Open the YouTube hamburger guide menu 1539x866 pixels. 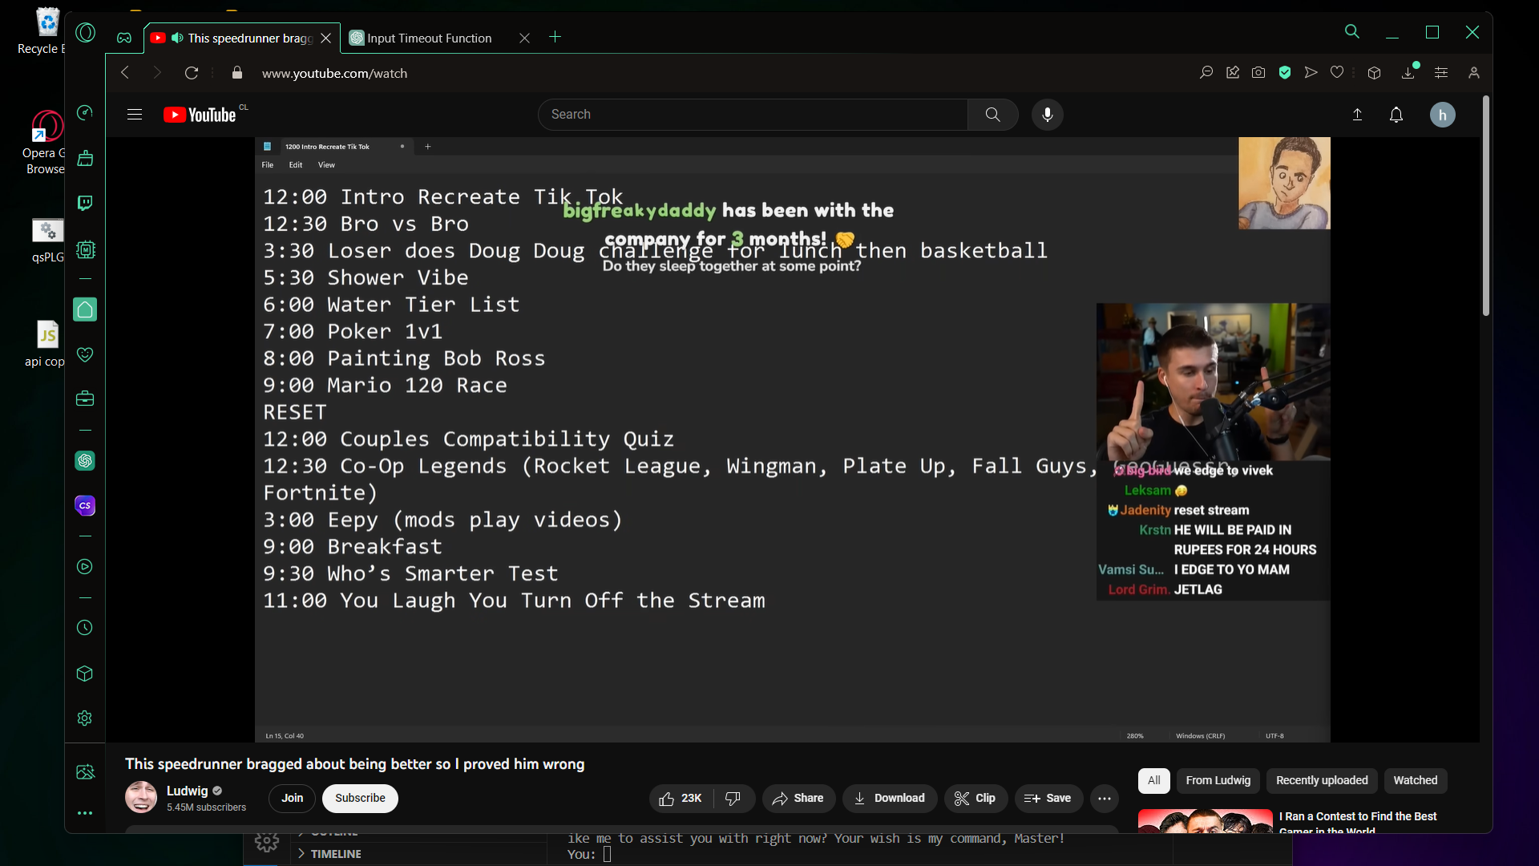click(x=135, y=115)
